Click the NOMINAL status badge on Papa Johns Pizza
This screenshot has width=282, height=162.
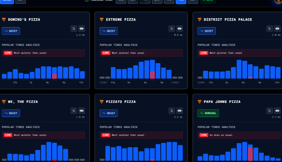click(x=208, y=113)
